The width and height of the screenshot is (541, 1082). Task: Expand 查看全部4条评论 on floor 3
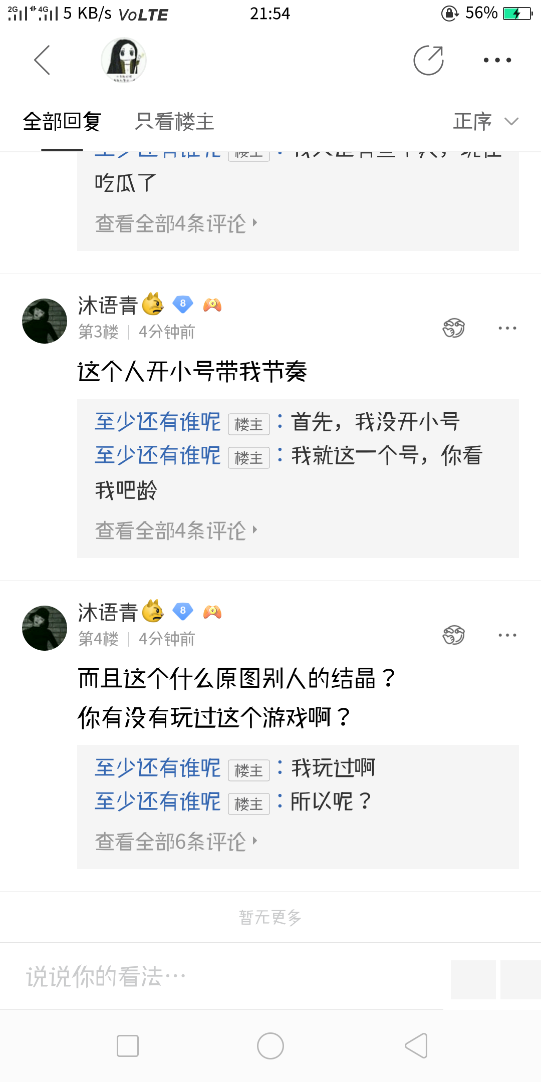pos(176,530)
